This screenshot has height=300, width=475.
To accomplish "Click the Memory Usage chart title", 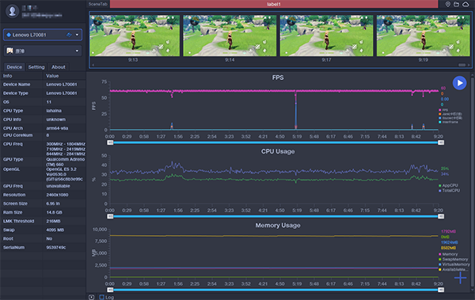I will [x=278, y=225].
